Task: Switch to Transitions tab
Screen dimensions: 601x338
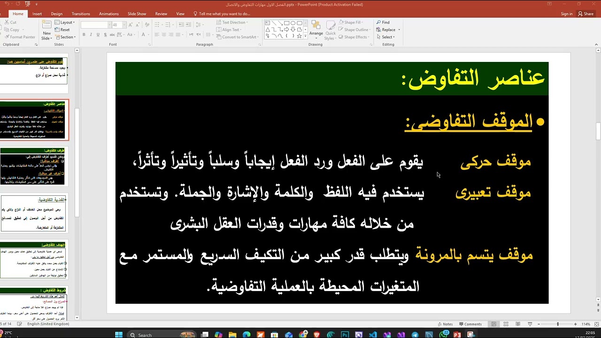Action: [x=81, y=14]
